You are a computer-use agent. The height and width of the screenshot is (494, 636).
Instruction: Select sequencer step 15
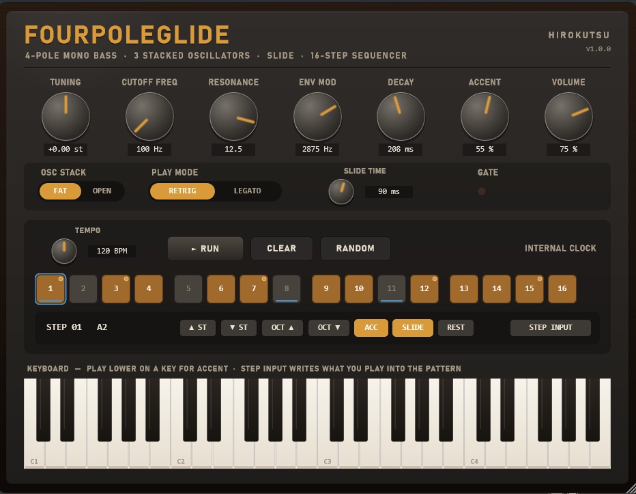pos(530,289)
